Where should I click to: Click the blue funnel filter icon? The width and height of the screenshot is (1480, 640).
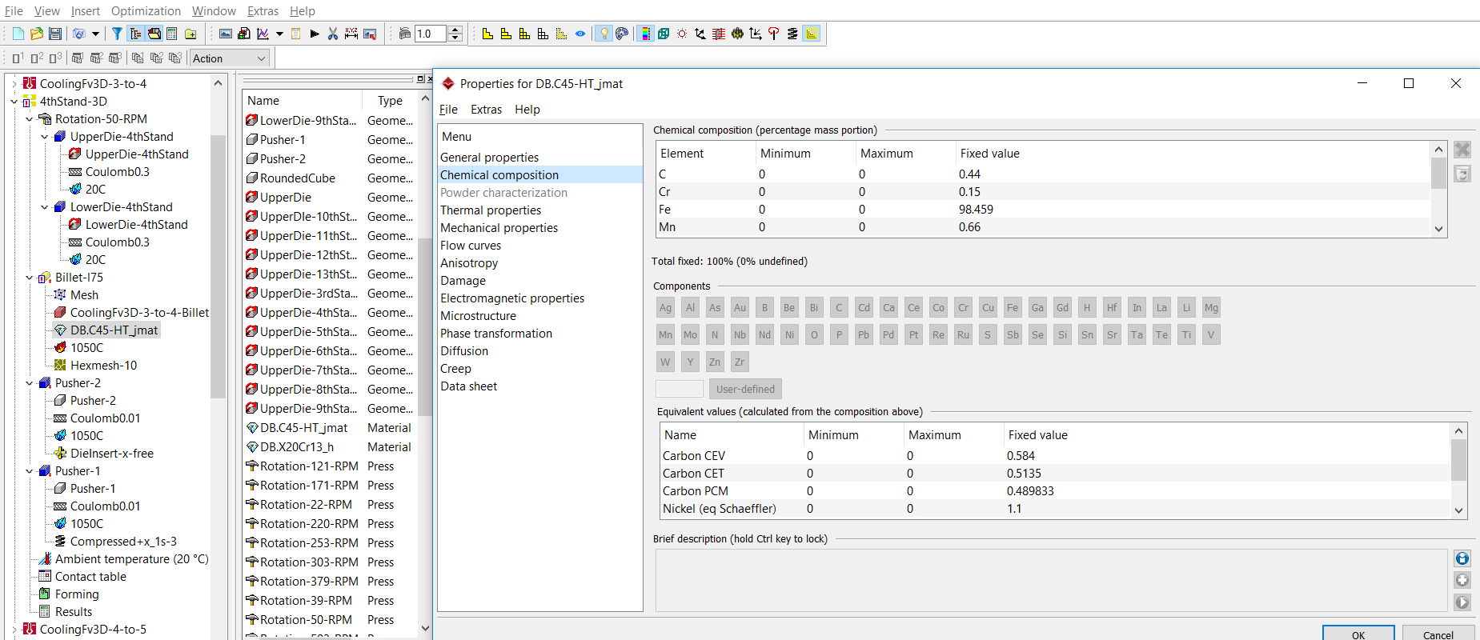point(117,34)
